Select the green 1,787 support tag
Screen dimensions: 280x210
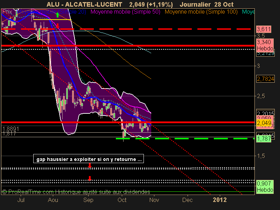(264, 139)
